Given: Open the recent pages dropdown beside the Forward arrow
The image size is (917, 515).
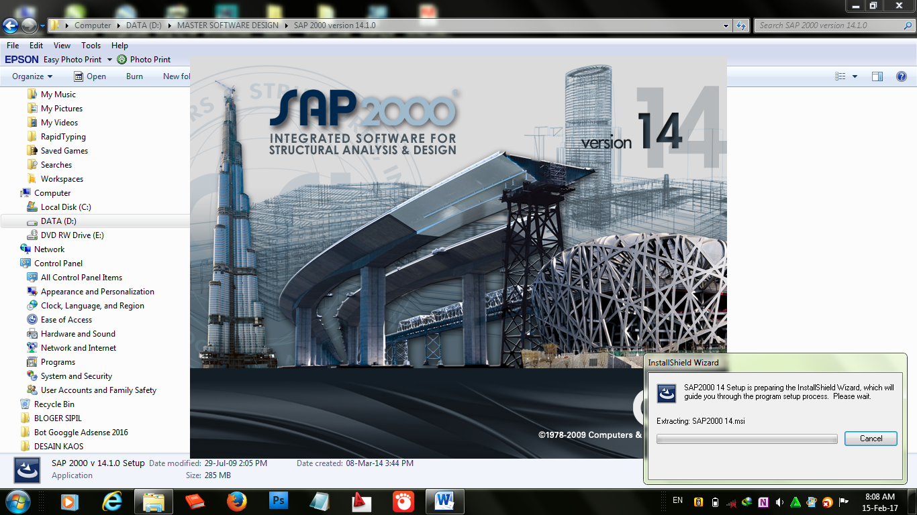Looking at the screenshot, I should [x=43, y=26].
